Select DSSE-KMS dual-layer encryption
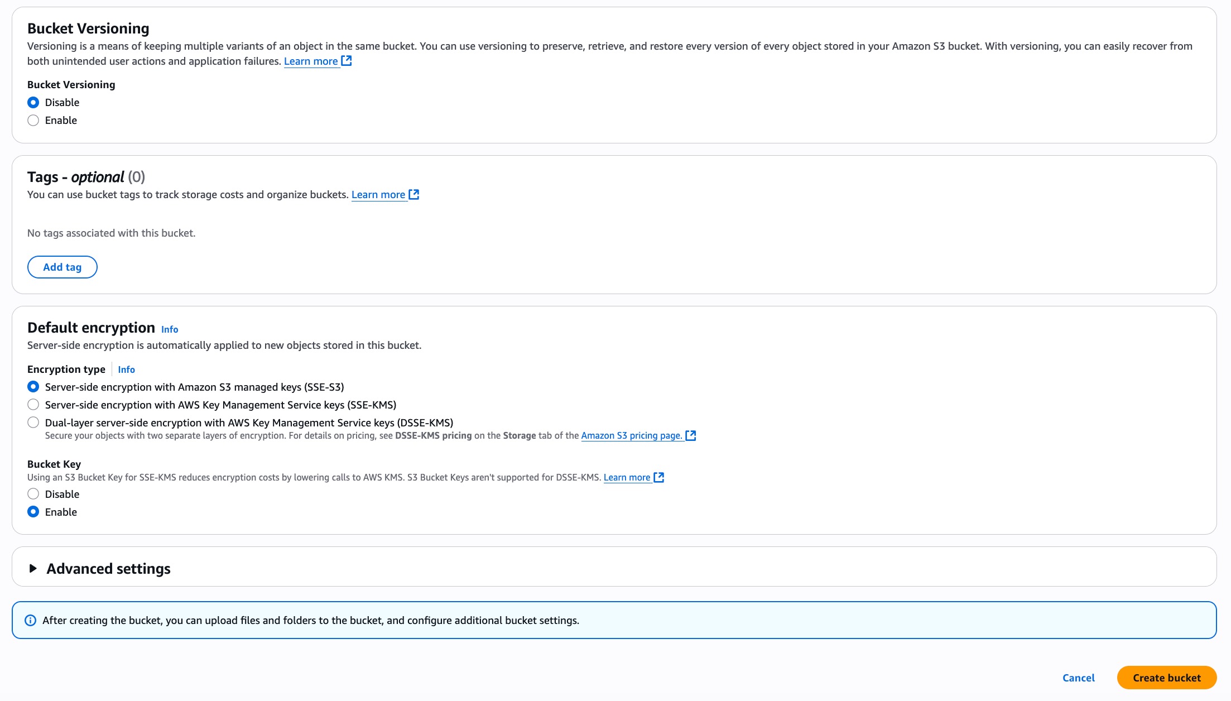This screenshot has width=1231, height=701. click(33, 422)
